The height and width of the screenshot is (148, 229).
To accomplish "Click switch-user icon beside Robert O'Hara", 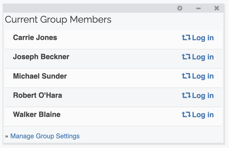I will tap(186, 95).
